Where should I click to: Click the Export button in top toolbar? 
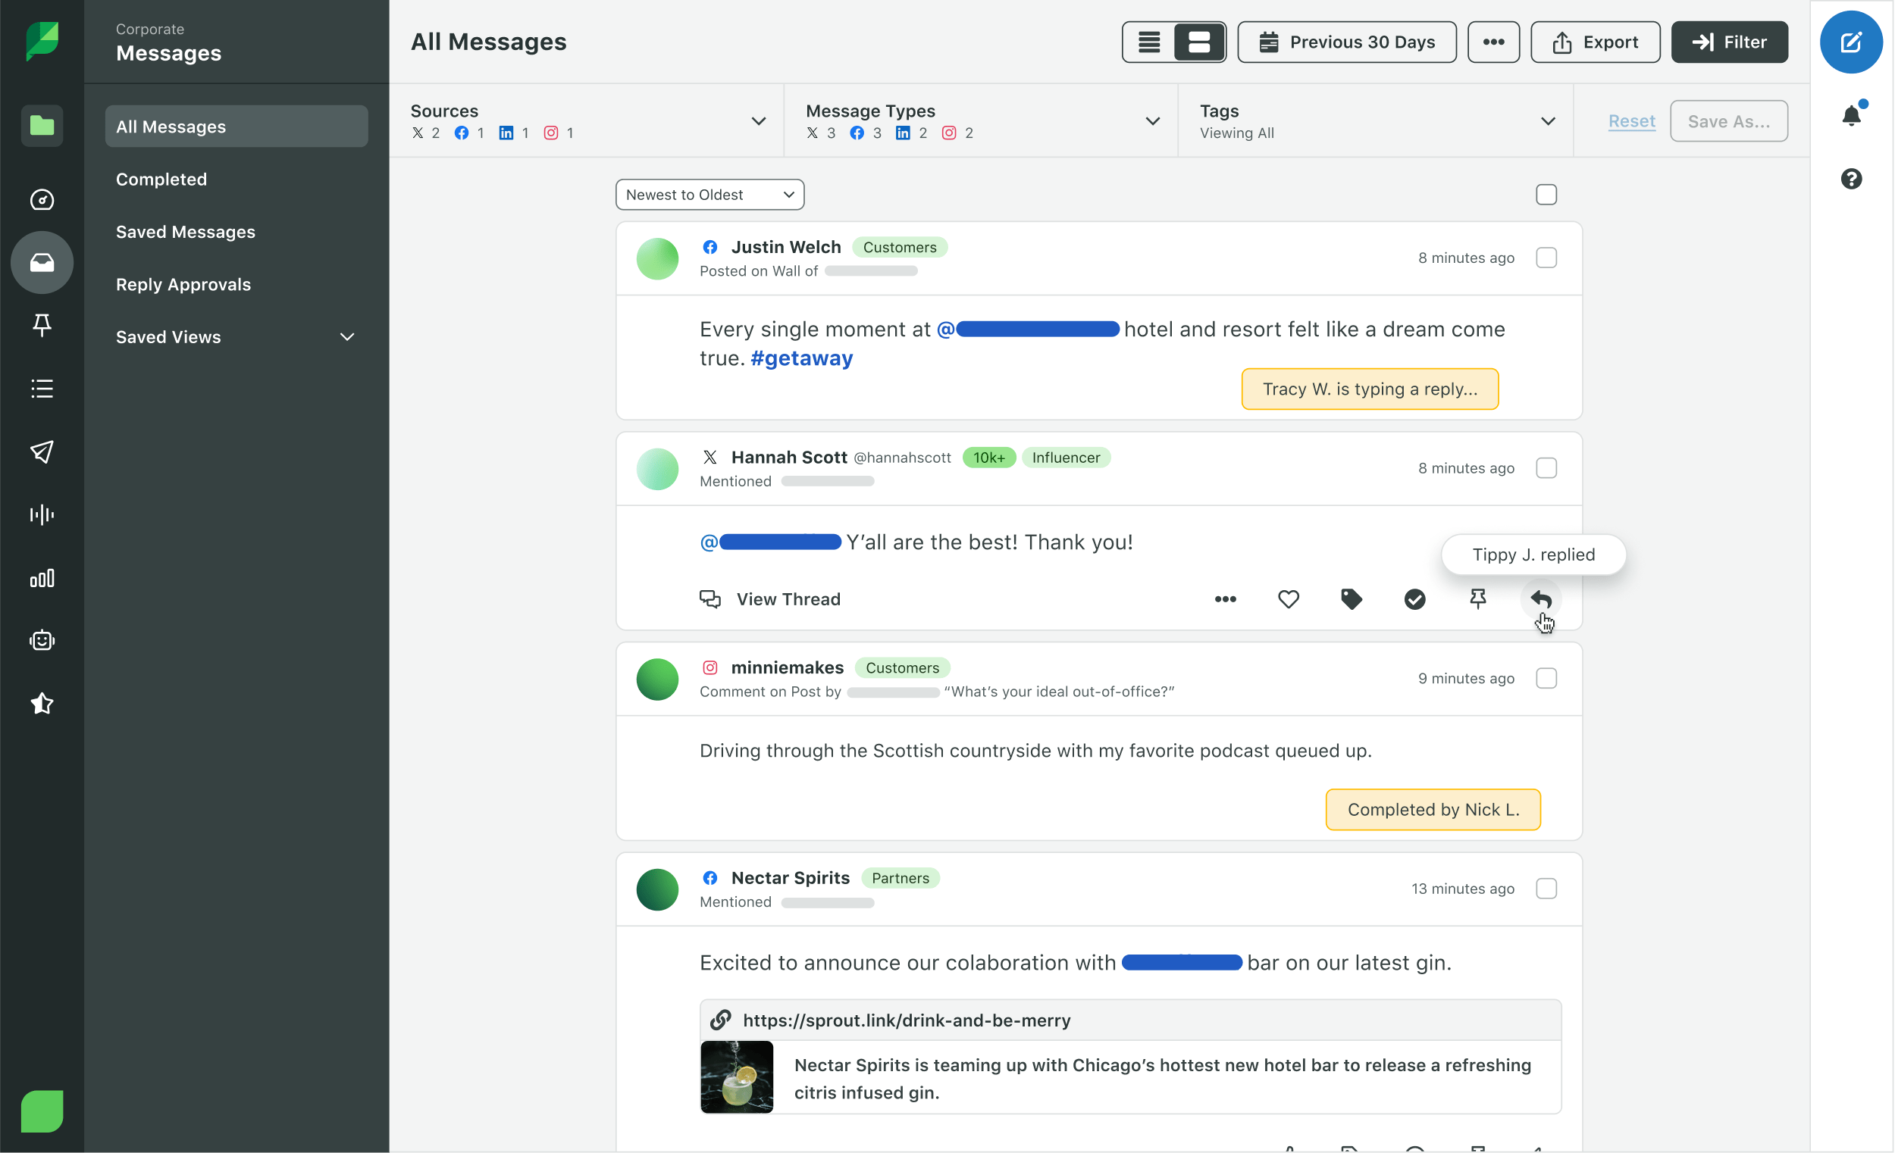1593,42
